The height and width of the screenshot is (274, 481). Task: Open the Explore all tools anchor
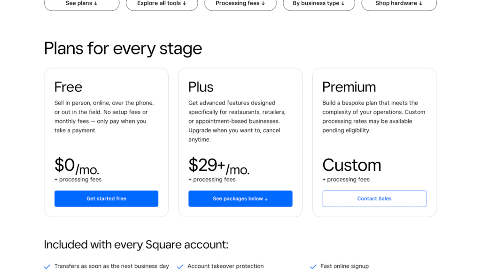click(x=162, y=4)
